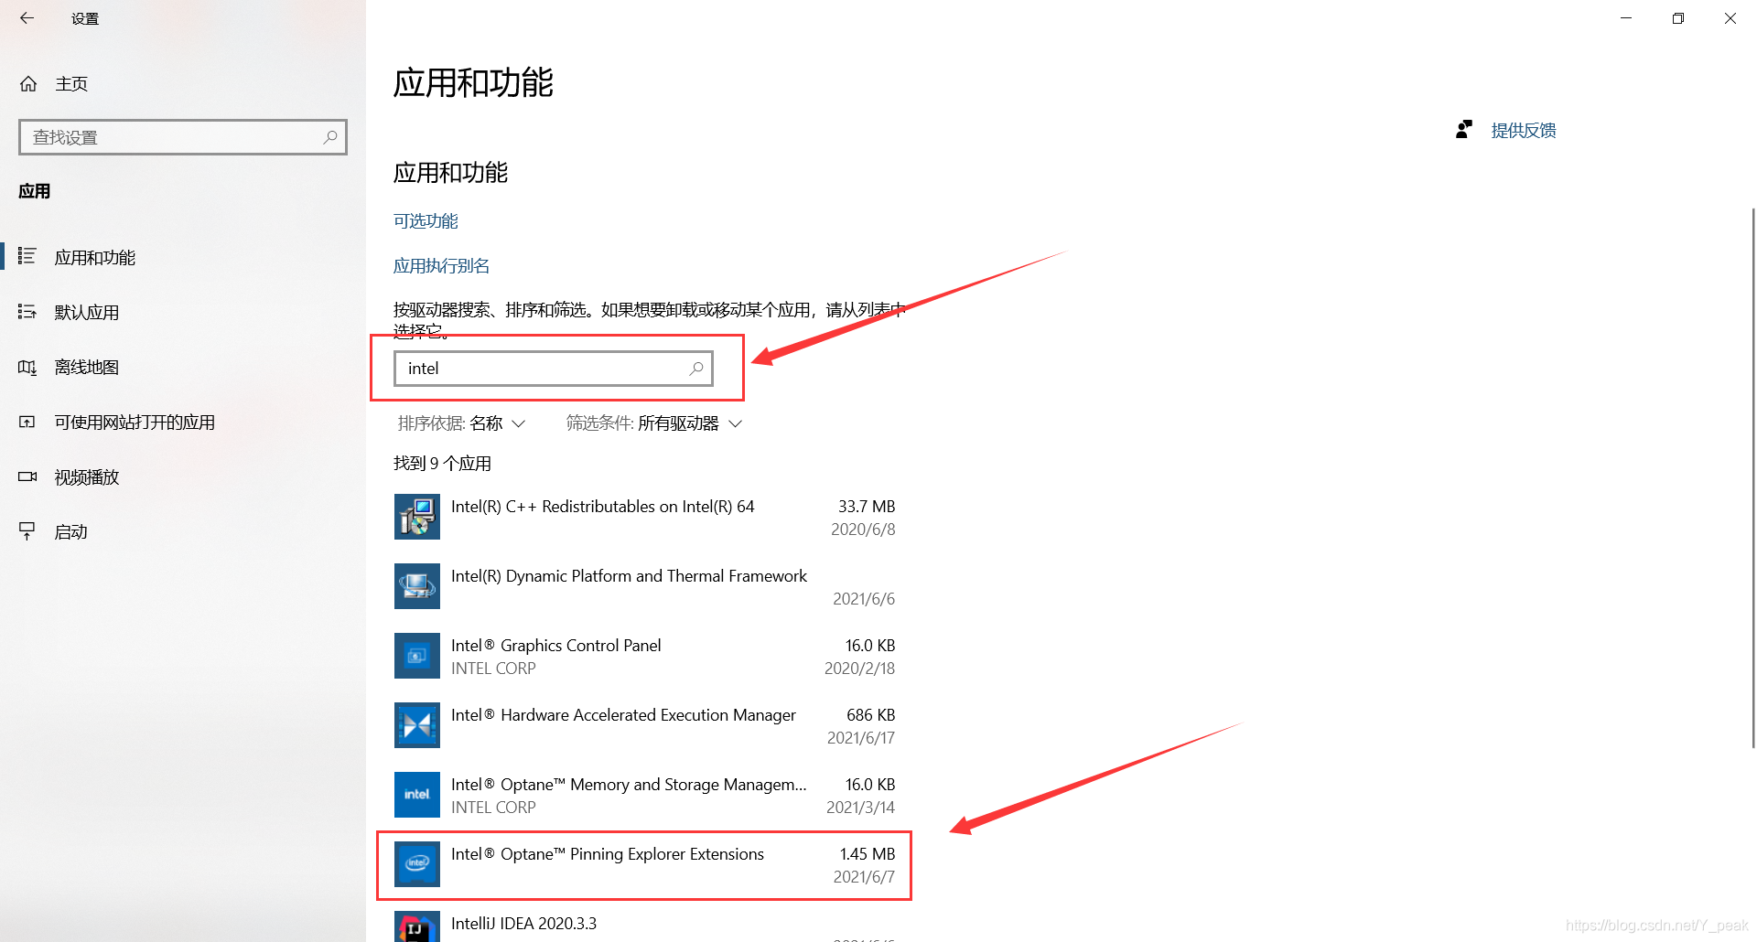Click Intel Dynamic Platform and Thermal Framework icon
The height and width of the screenshot is (942, 1757).
pos(417,586)
